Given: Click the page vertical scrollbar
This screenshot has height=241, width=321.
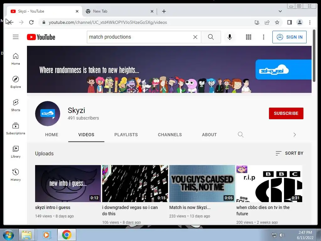Looking at the screenshot, I should pyautogui.click(x=314, y=56).
